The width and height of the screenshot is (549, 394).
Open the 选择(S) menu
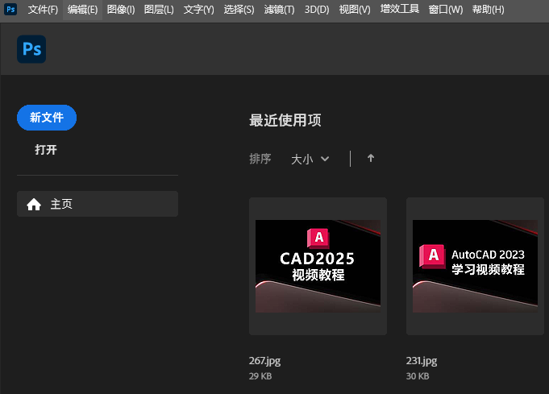click(239, 10)
